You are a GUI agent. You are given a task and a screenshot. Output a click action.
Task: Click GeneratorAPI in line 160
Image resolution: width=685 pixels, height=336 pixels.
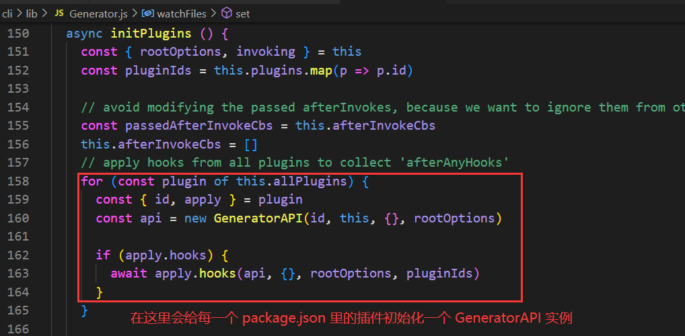tap(258, 218)
